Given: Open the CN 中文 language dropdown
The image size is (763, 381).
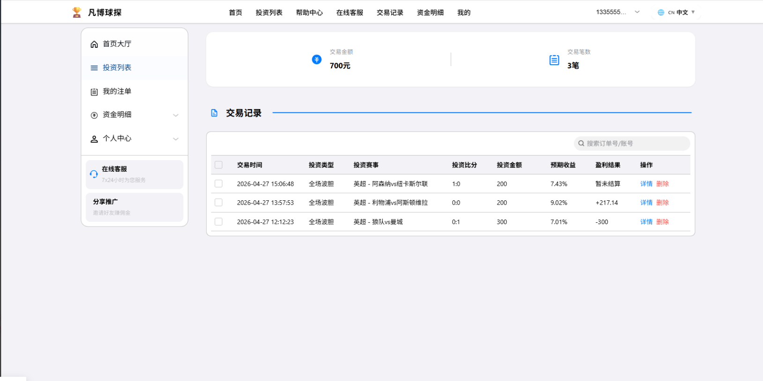Looking at the screenshot, I should pyautogui.click(x=676, y=13).
